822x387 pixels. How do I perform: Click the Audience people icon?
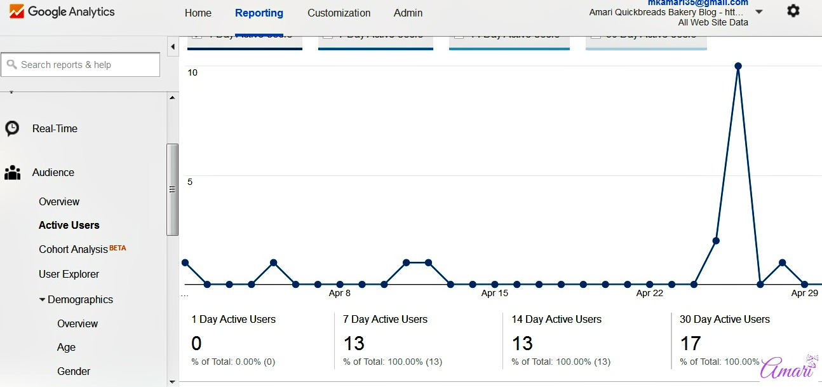coord(12,172)
